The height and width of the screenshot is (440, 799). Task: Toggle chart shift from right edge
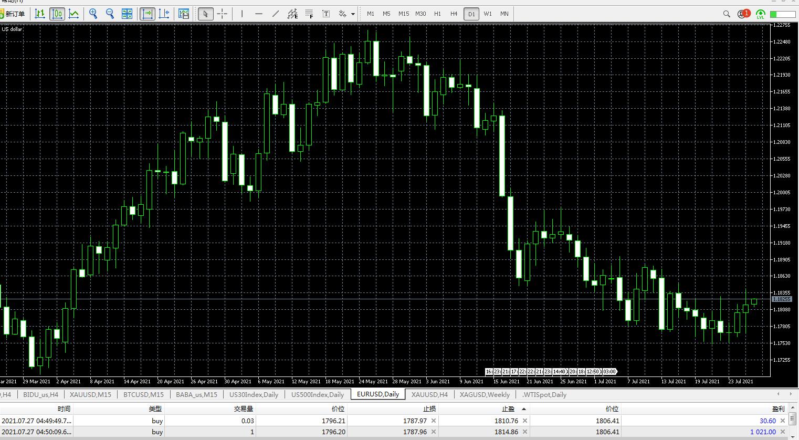(x=164, y=14)
